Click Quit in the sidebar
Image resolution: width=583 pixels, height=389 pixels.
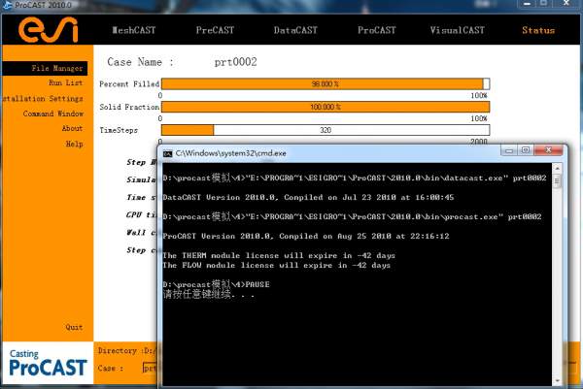pyautogui.click(x=74, y=327)
